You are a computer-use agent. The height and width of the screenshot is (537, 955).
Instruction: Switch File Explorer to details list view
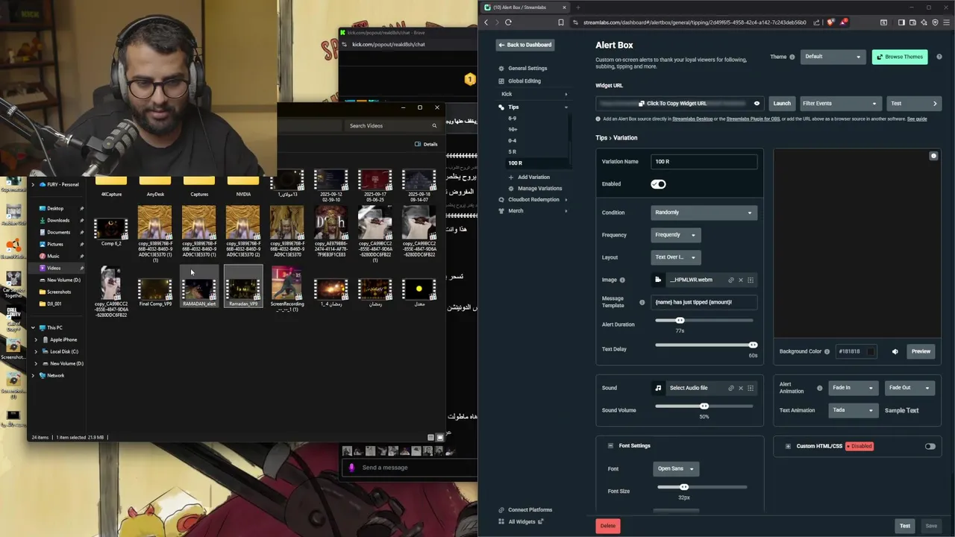click(x=430, y=437)
